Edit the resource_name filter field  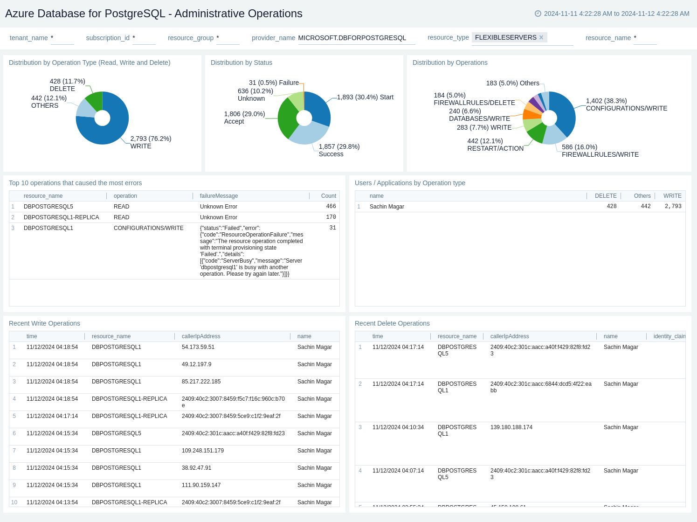[x=645, y=38]
